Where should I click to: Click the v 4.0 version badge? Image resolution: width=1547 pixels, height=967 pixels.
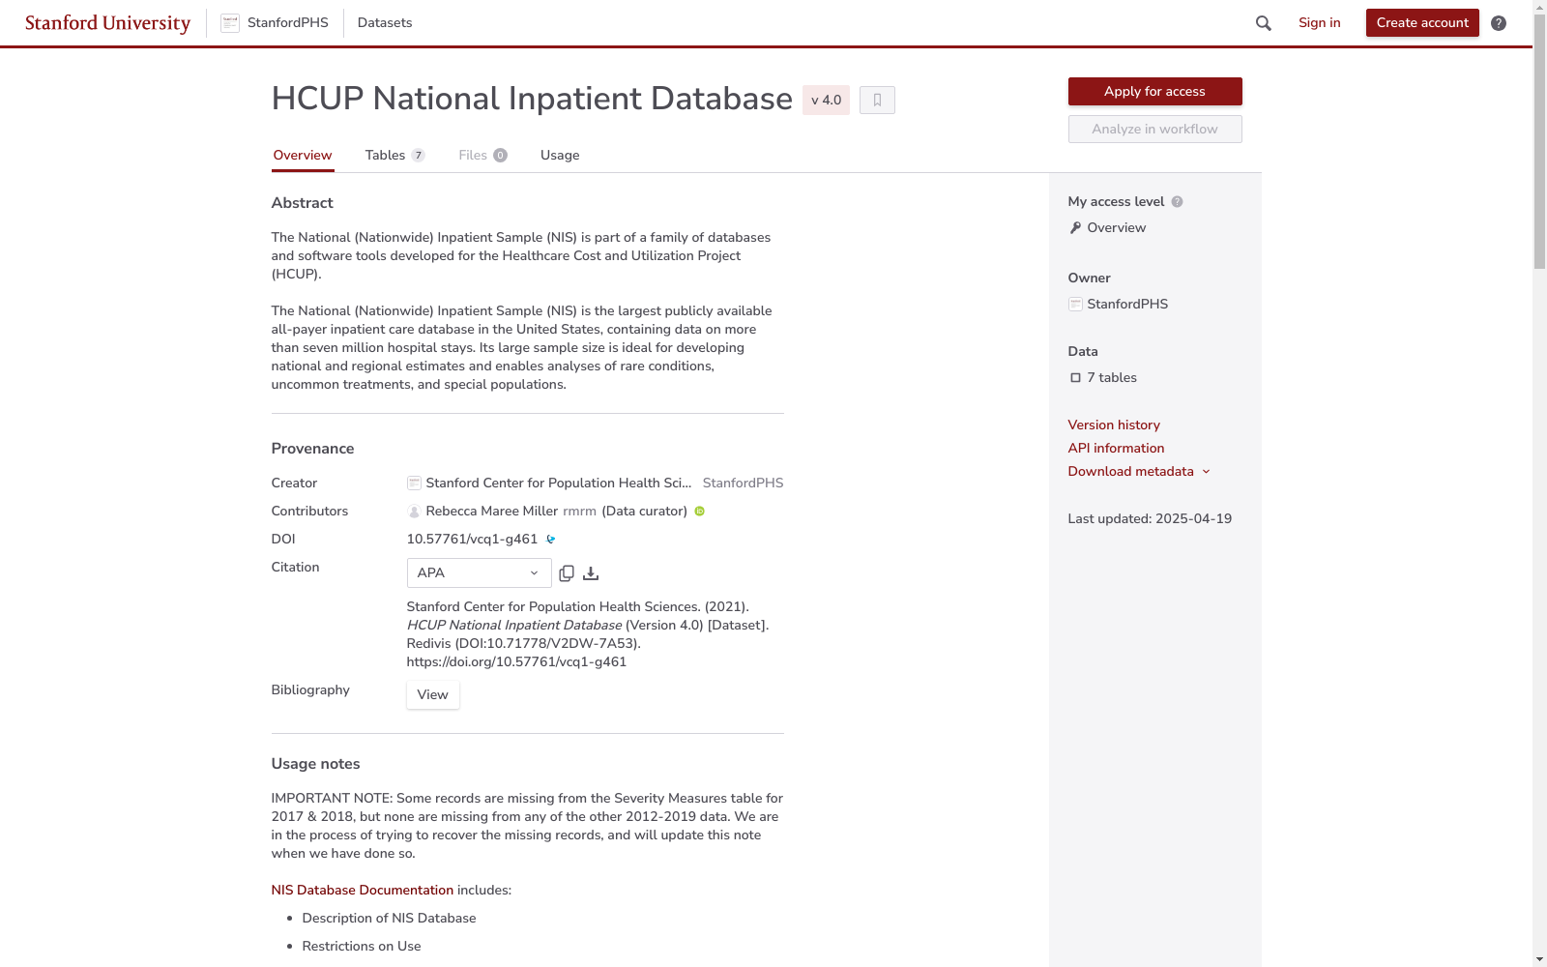pyautogui.click(x=826, y=101)
